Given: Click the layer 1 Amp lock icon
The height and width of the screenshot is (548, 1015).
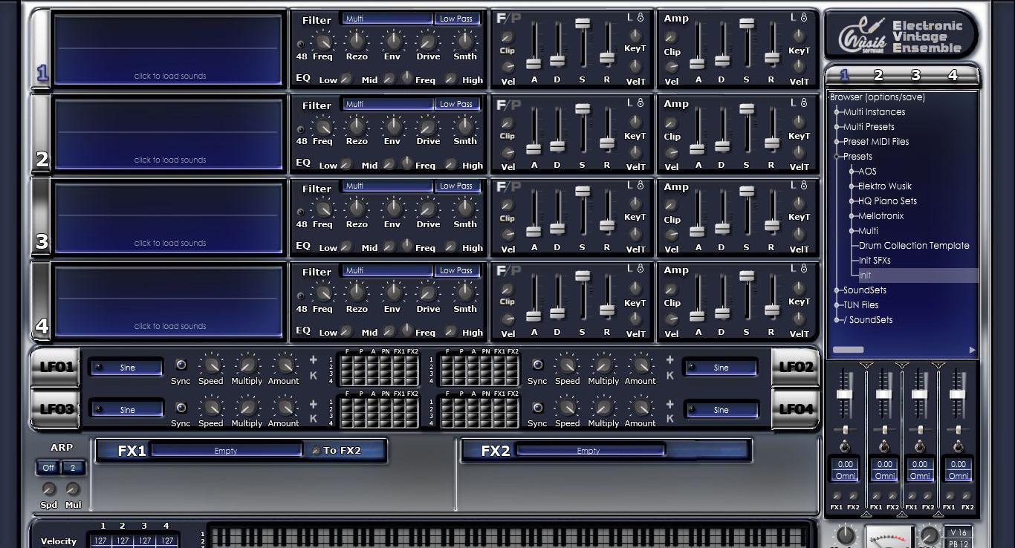Looking at the screenshot, I should (x=803, y=17).
